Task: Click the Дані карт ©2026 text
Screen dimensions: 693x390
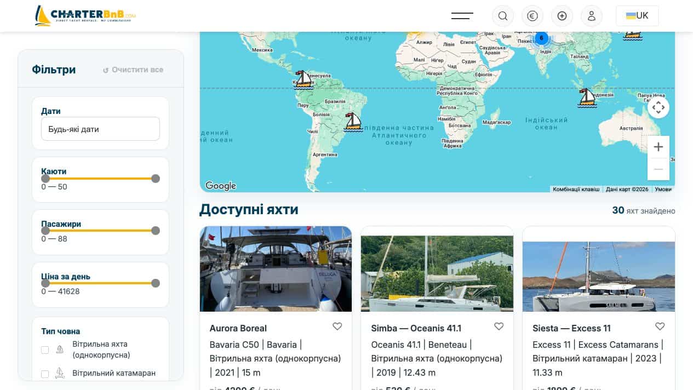Action: (x=627, y=189)
